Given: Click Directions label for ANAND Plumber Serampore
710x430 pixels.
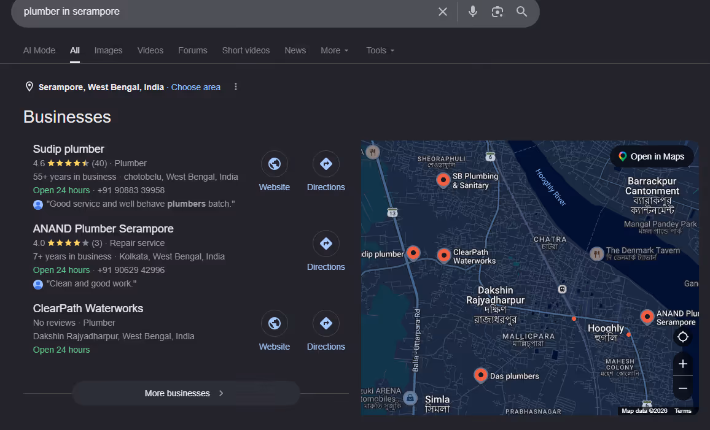Looking at the screenshot, I should 326,267.
